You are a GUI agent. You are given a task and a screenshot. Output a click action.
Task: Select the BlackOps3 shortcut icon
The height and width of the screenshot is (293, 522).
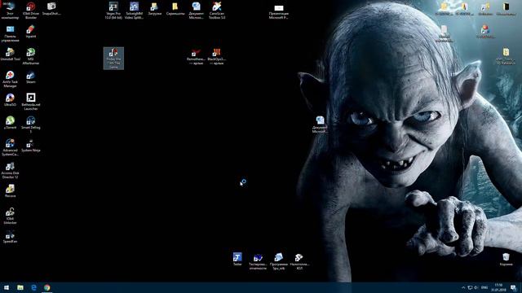click(217, 56)
